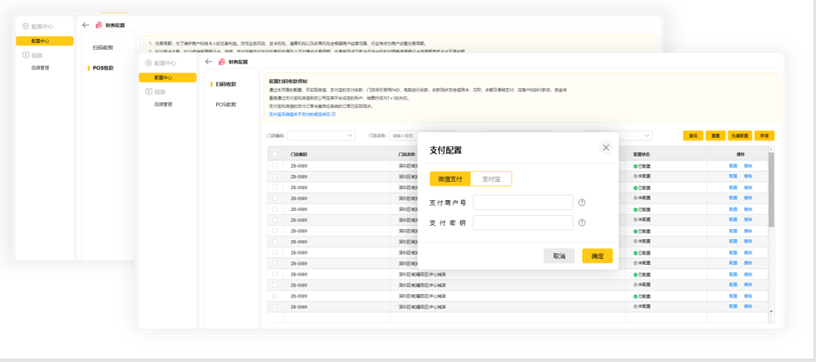Cancel the dialog with 取消 button

point(559,256)
